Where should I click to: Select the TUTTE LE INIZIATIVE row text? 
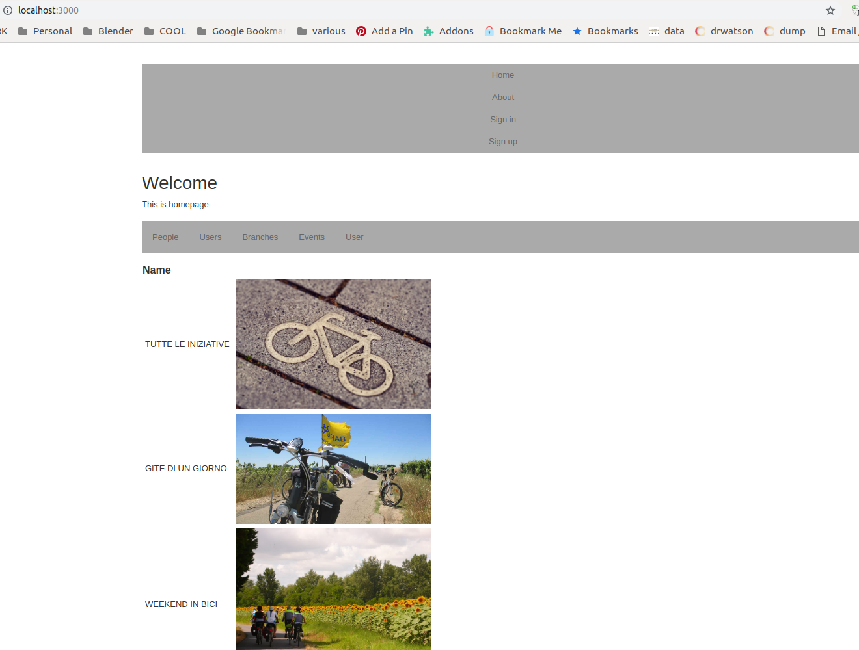(x=187, y=344)
